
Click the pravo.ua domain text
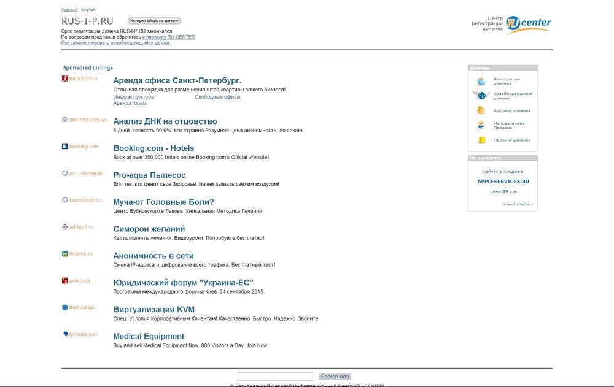pos(79,280)
